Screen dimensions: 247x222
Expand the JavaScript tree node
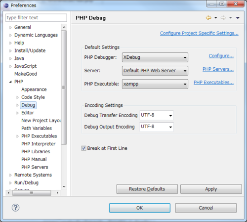(10, 66)
